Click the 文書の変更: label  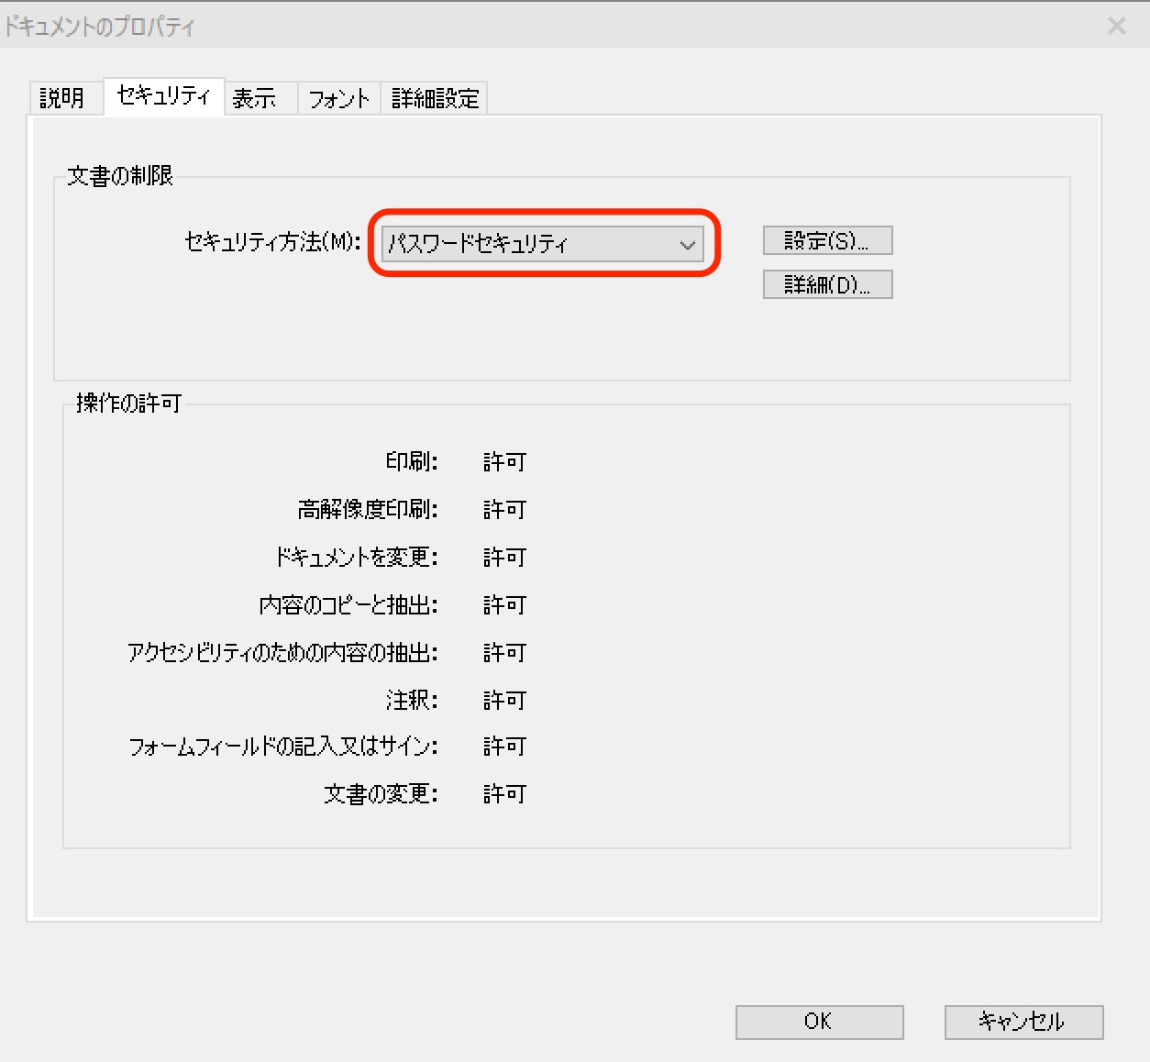pos(381,793)
